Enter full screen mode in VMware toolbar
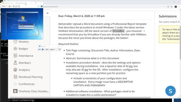Screen dimensions: 181x102 [x=16, y=6]
